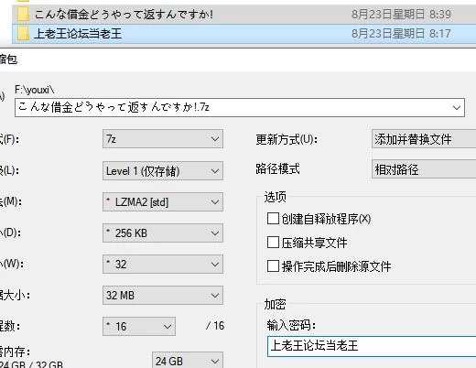The image size is (476, 368).
Task: Open the word size 32 dropdown
Action: point(163,264)
